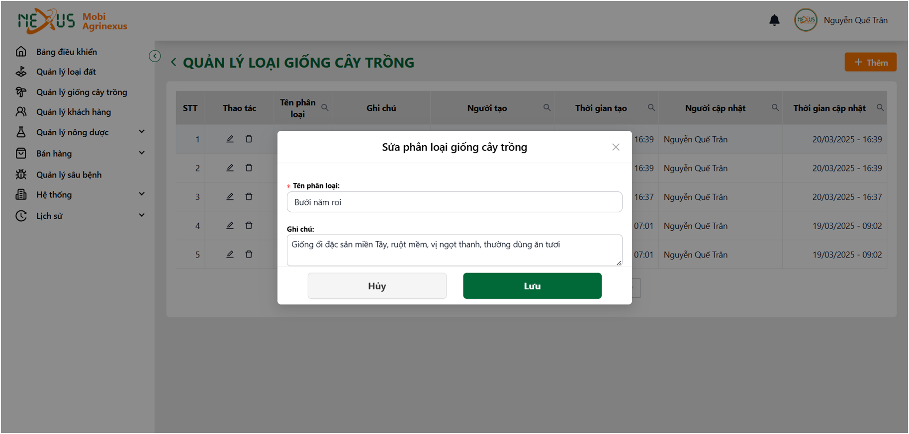Open Quản lý sâu bệnh menu item
Viewport: 909px width, 434px height.
[x=69, y=174]
